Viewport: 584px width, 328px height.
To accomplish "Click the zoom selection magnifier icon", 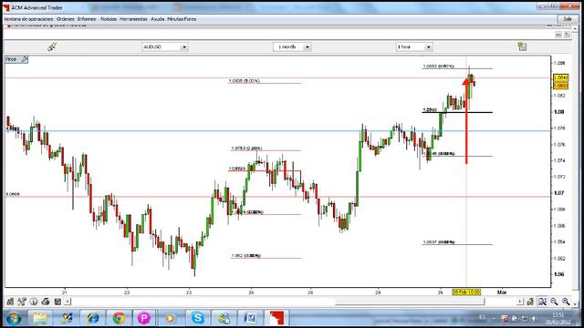I will pyautogui.click(x=542, y=302).
